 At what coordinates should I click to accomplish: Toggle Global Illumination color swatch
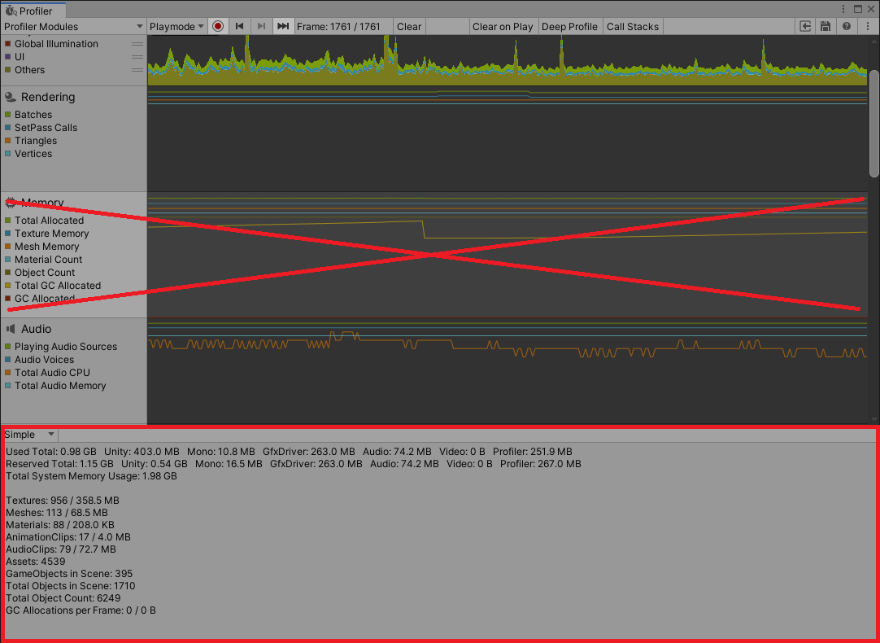click(8, 44)
